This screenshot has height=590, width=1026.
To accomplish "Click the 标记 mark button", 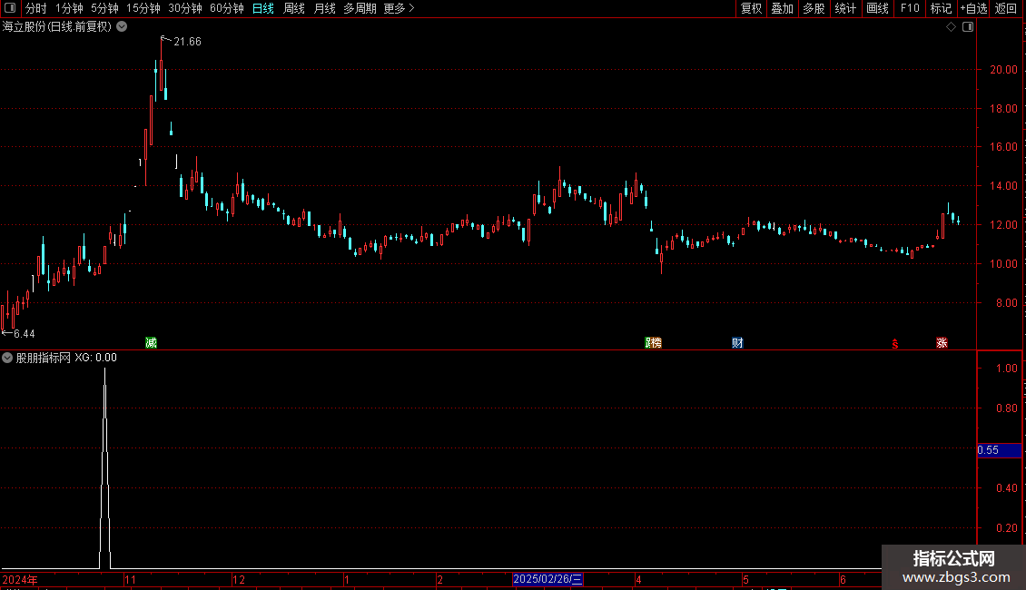I will pyautogui.click(x=941, y=8).
